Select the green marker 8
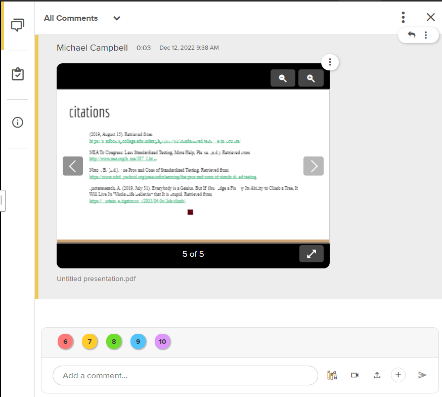Screen dimensions: 442x397 pos(114,342)
